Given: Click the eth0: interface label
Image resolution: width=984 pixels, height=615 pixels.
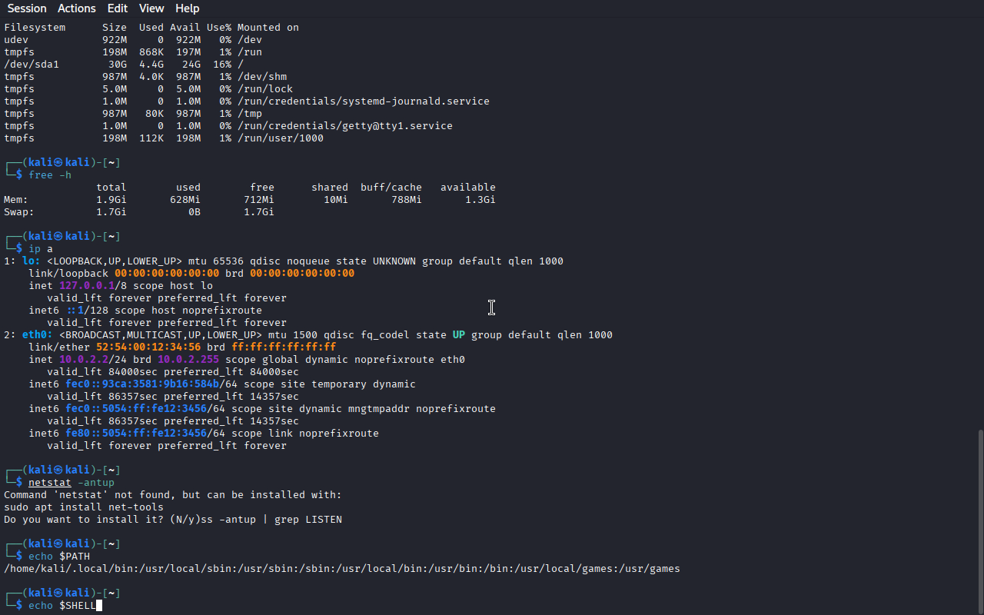Looking at the screenshot, I should (x=38, y=335).
